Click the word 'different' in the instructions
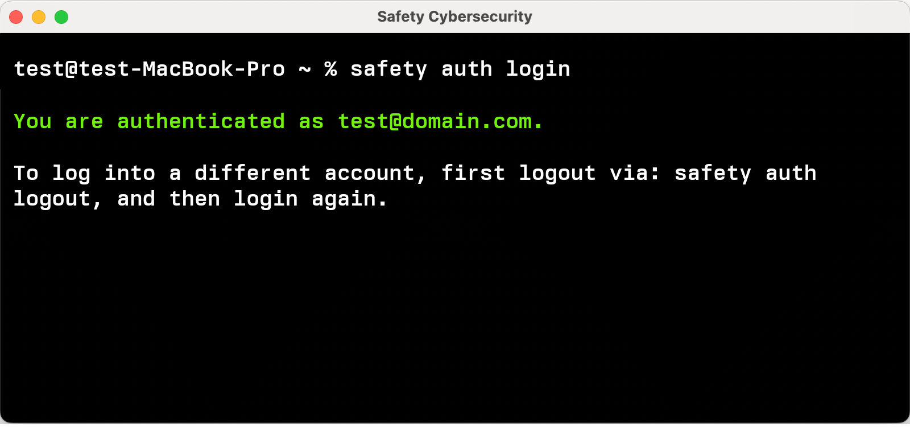Viewport: 910px width, 427px height. [x=253, y=173]
